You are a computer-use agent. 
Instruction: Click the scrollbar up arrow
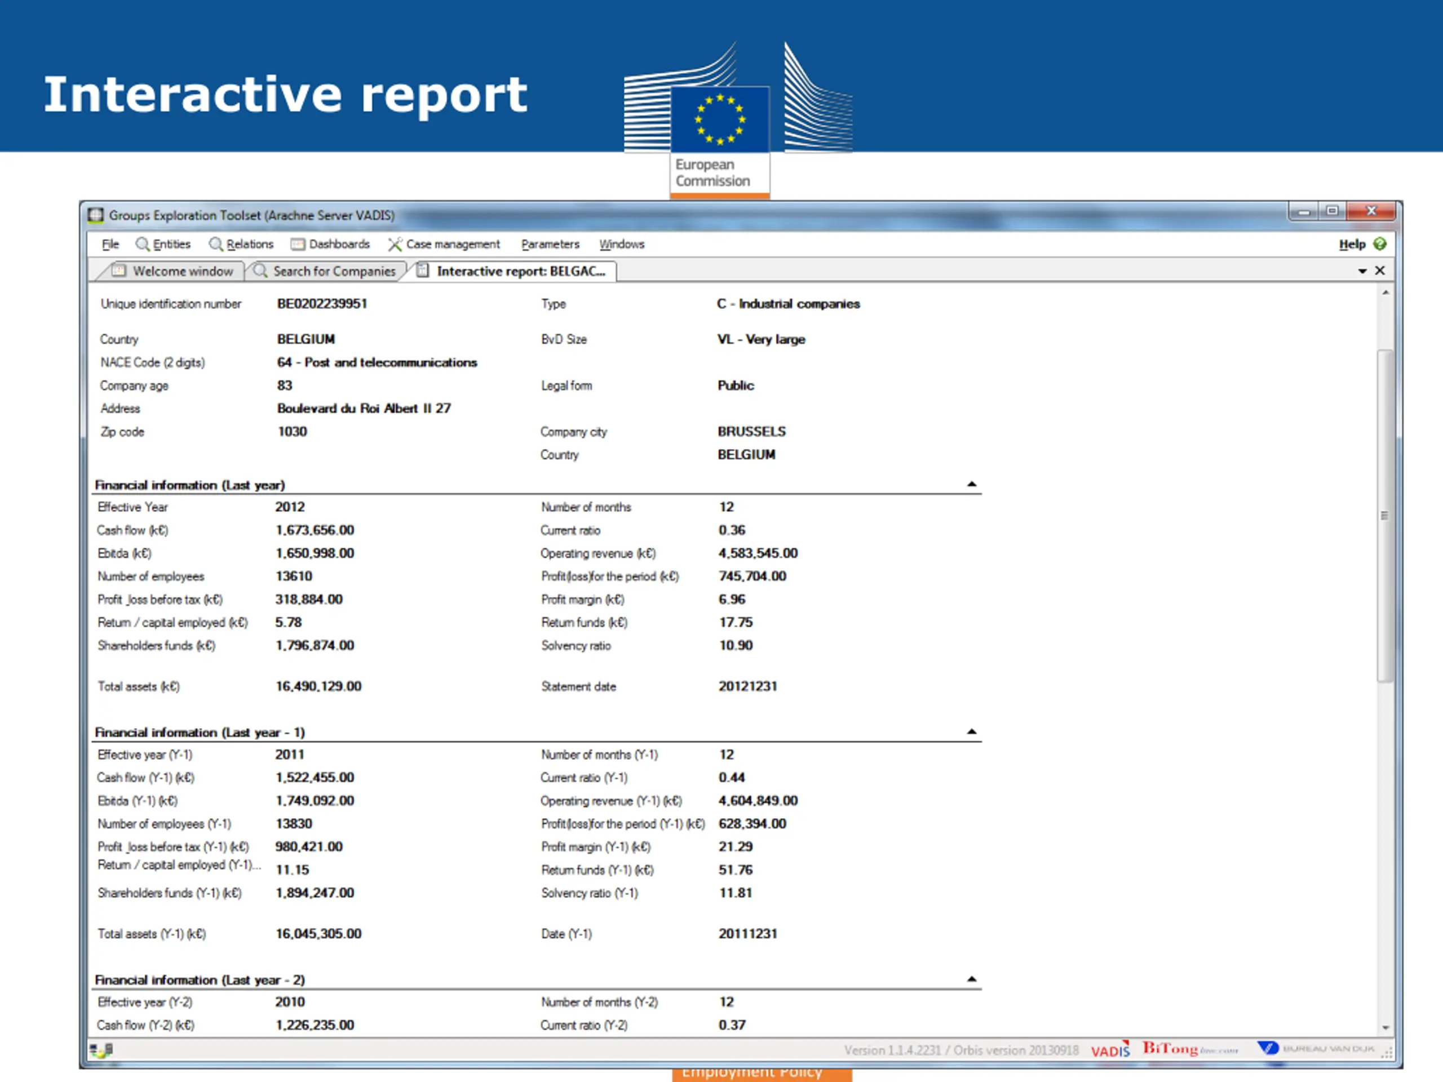coord(1385,293)
